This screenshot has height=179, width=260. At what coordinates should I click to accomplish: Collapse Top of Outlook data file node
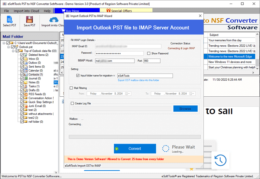pyautogui.click(x=13, y=51)
